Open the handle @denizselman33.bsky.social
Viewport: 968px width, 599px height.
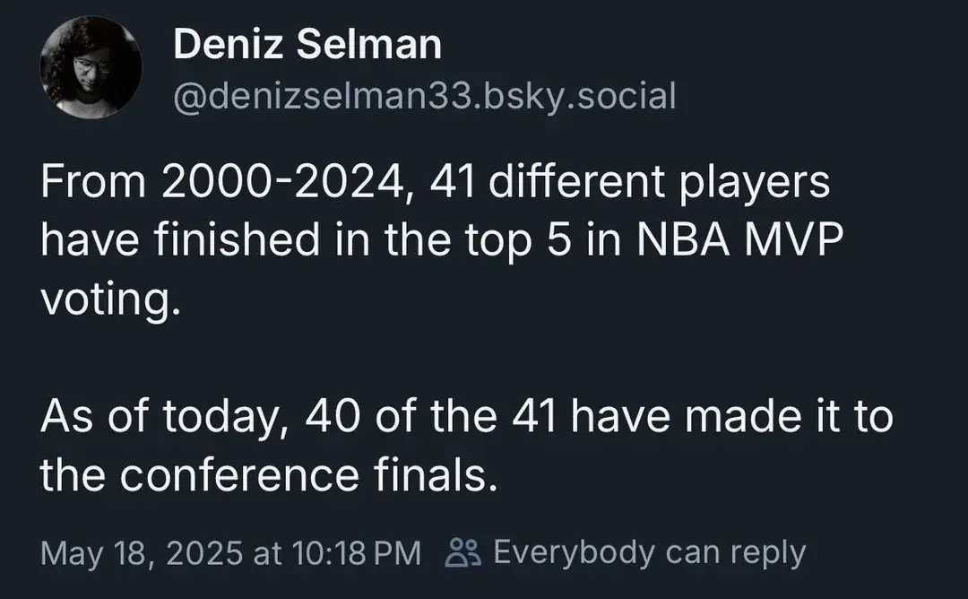(x=425, y=97)
